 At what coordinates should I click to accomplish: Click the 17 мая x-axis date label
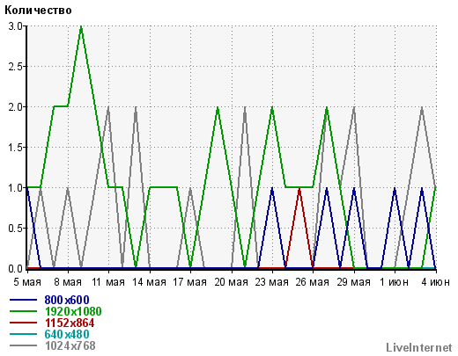point(189,282)
